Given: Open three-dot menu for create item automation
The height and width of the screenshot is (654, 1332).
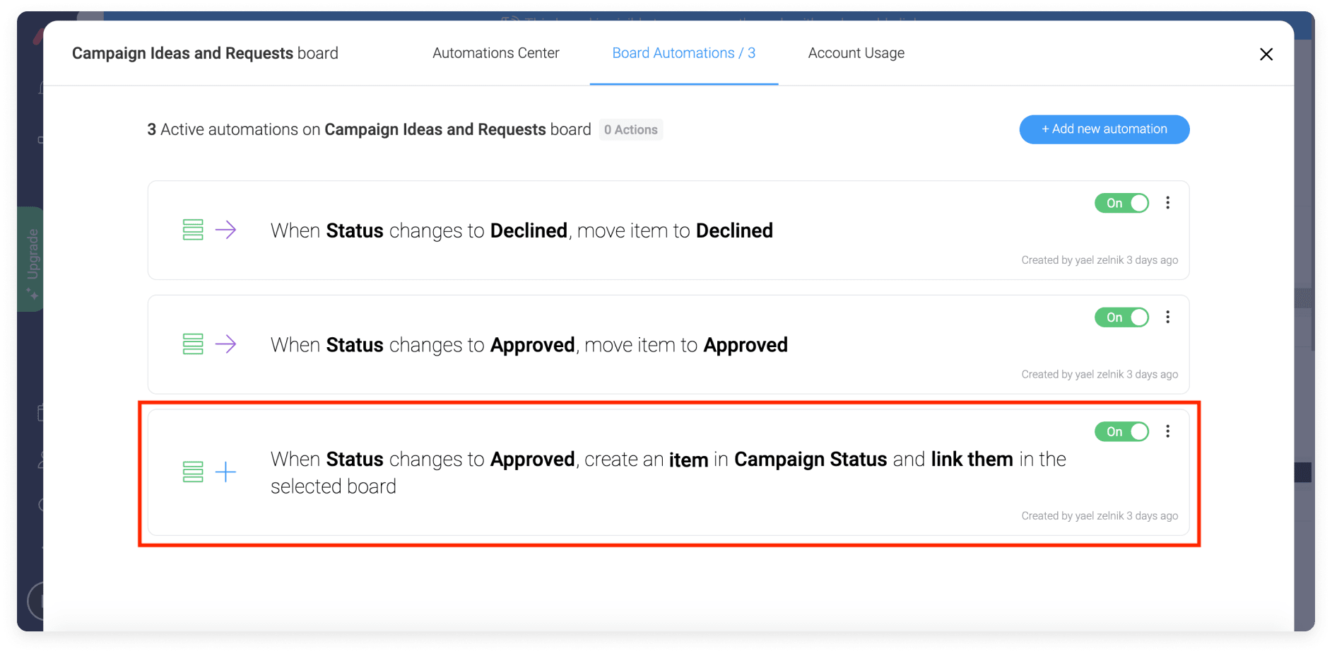Looking at the screenshot, I should point(1167,431).
